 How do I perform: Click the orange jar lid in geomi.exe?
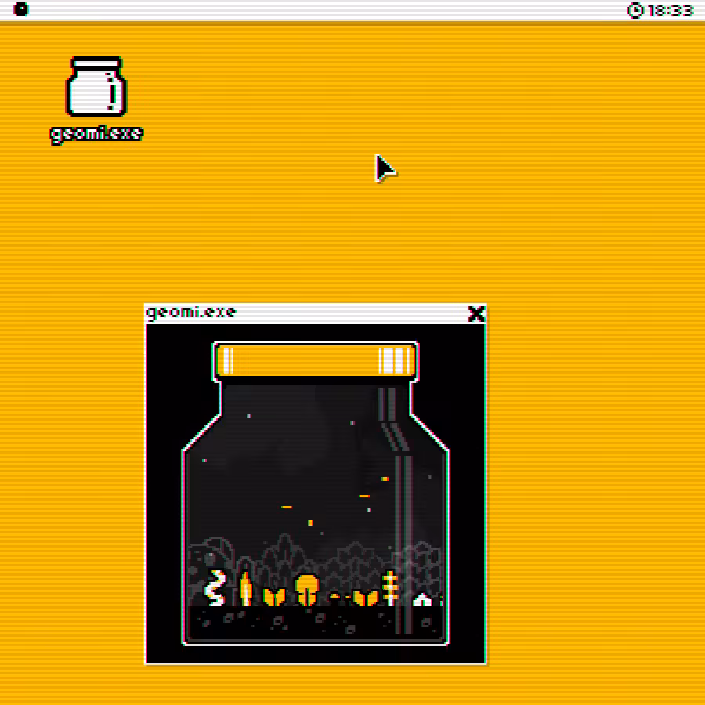tap(315, 361)
